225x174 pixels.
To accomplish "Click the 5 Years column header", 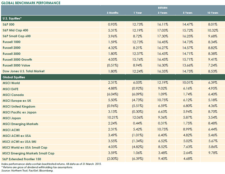I will pos(188,13).
